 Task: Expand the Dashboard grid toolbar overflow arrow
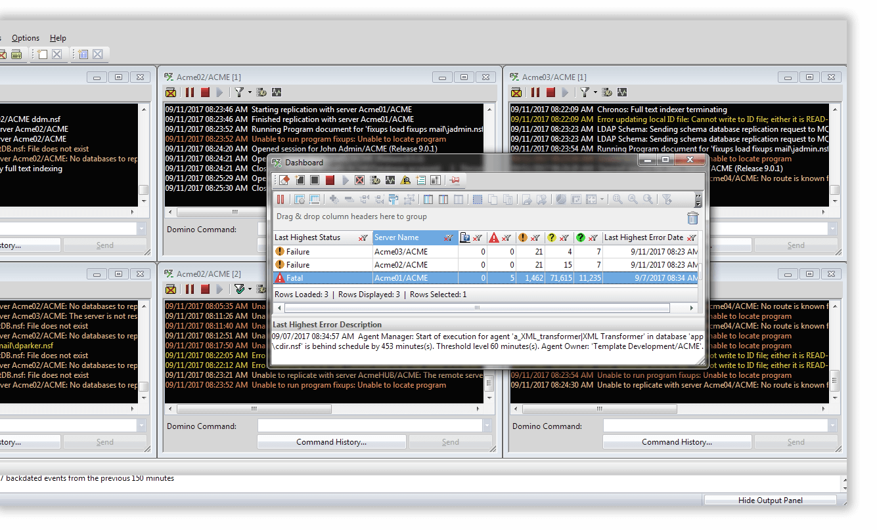coord(698,199)
